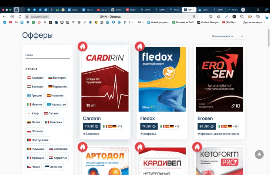Viewport: 270px width, 175px height.
Task: Toggle the Хорватия country filter
Action: tap(58, 158)
